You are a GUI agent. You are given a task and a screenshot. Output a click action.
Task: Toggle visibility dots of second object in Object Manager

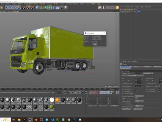pyautogui.click(x=136, y=12)
